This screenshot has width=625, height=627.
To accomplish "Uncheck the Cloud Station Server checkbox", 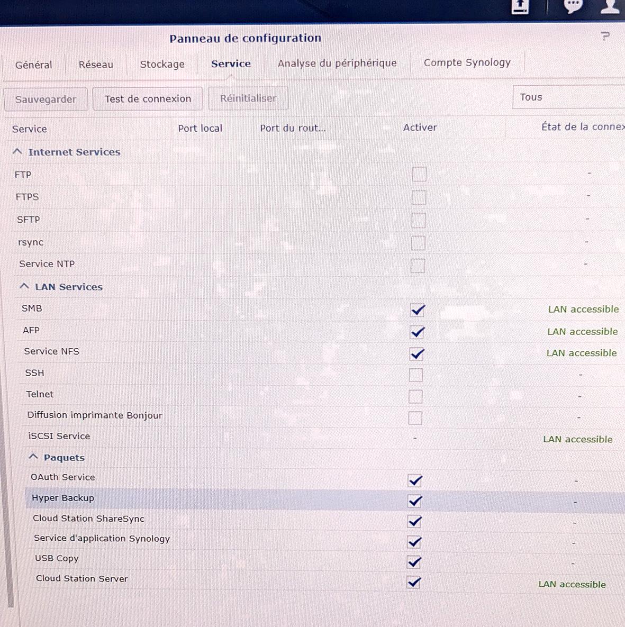I will coord(413,582).
